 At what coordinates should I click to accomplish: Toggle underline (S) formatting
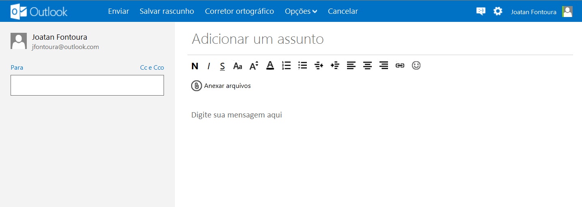tap(222, 66)
